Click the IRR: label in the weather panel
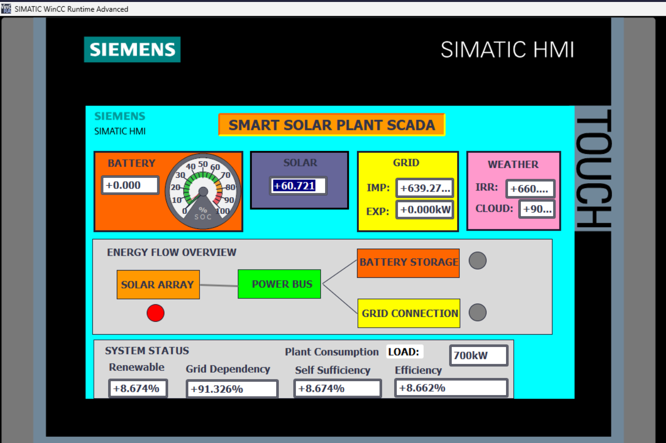Image resolution: width=666 pixels, height=443 pixels. click(487, 187)
